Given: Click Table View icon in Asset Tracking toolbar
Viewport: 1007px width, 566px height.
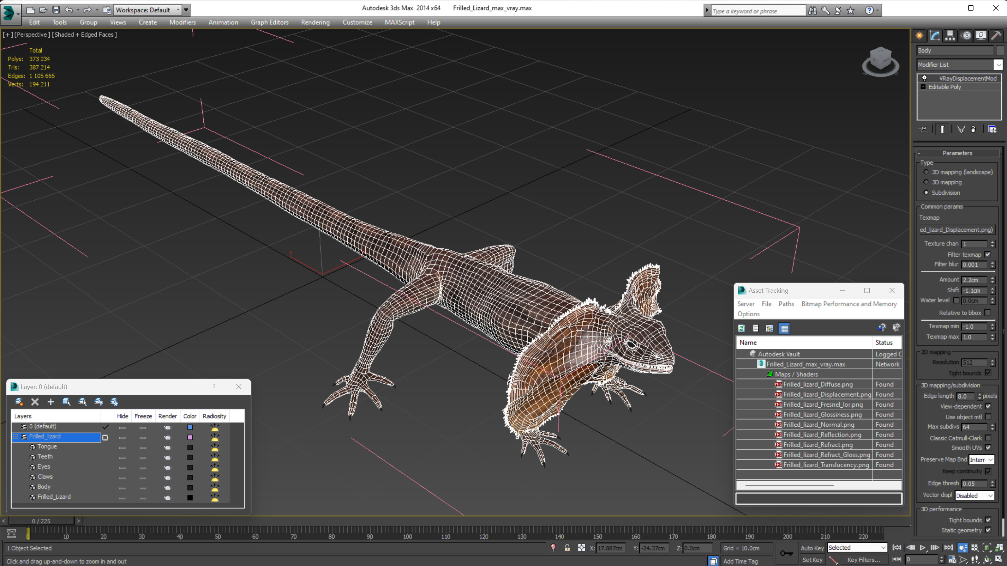Looking at the screenshot, I should [784, 328].
